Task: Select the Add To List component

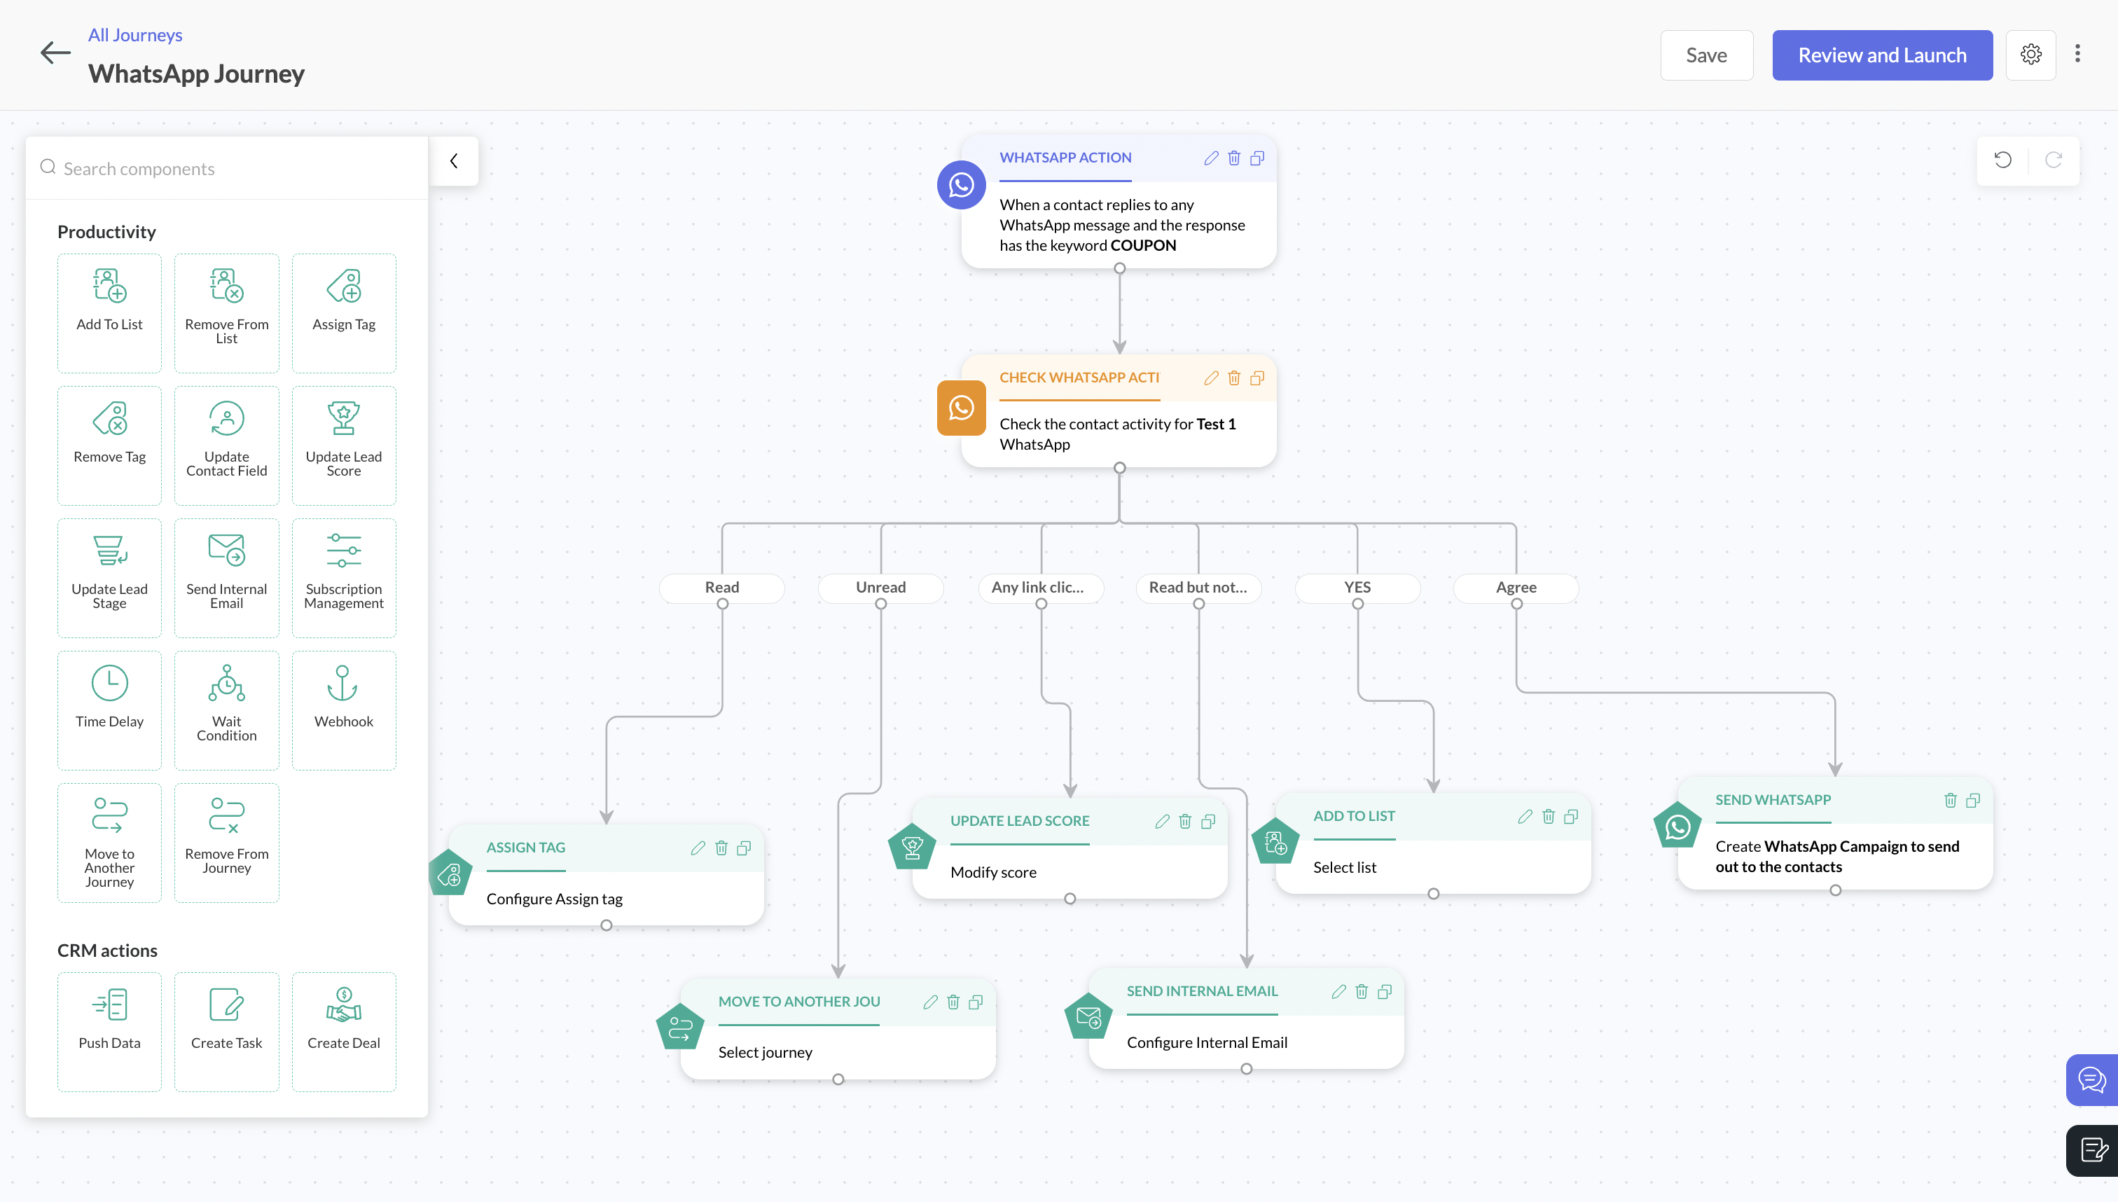Action: coord(109,312)
